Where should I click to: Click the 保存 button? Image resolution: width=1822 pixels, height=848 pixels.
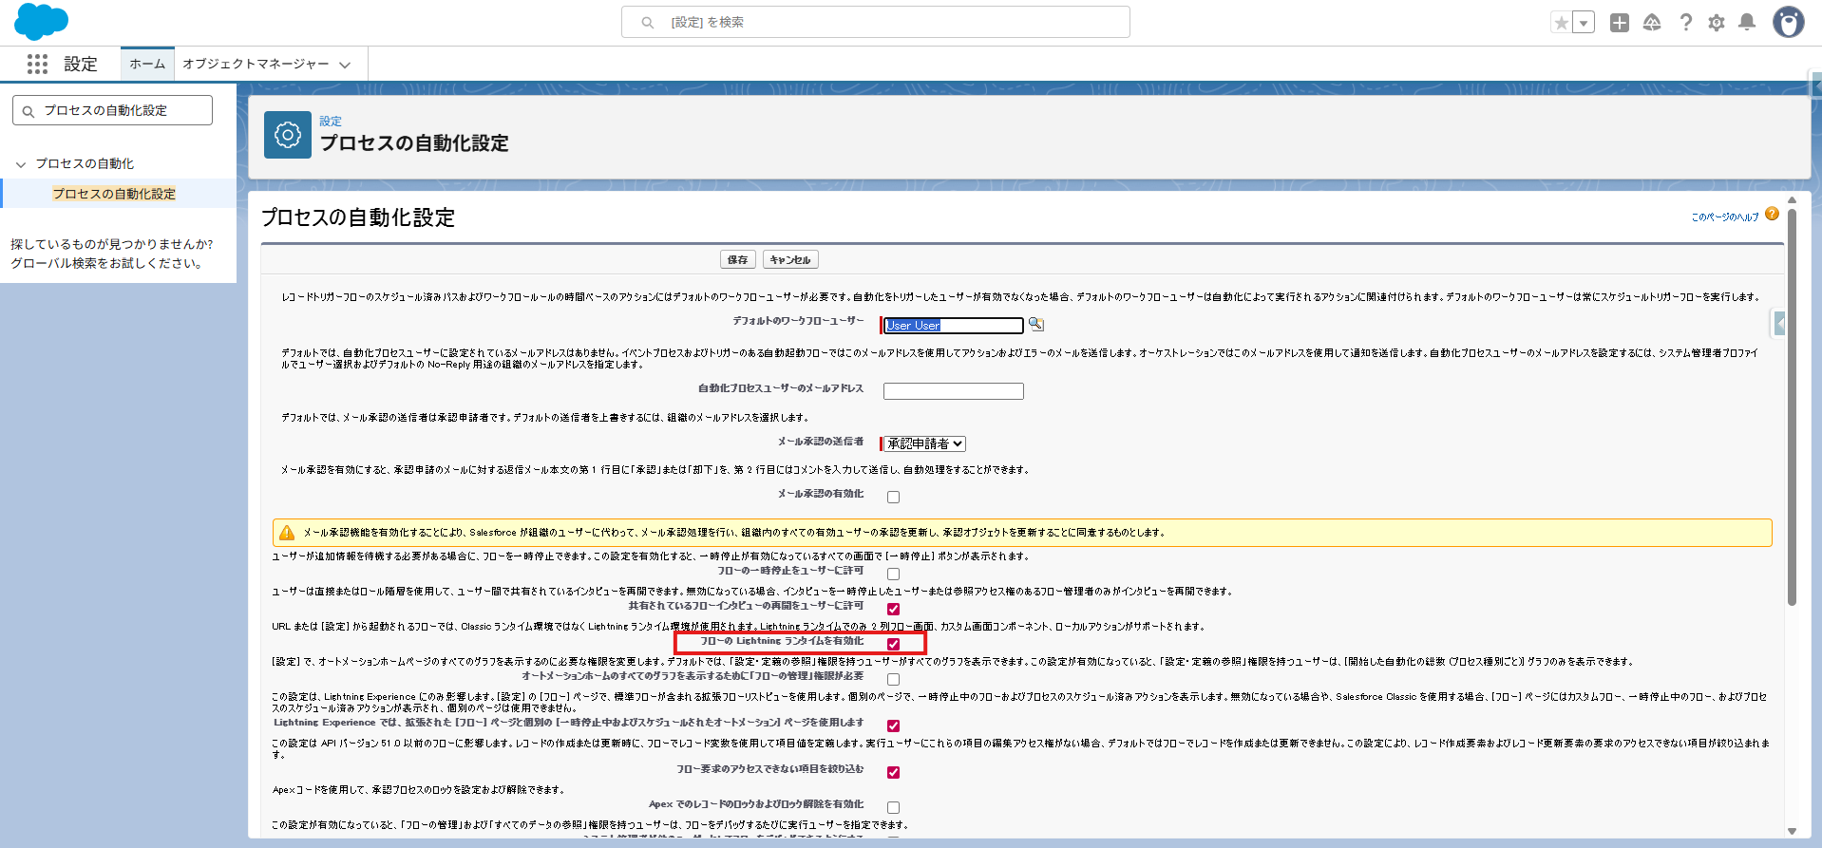pos(737,259)
